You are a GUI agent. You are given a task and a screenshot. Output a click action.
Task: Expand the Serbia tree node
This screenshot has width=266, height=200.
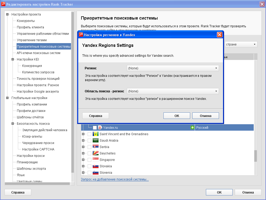[x=83, y=147]
